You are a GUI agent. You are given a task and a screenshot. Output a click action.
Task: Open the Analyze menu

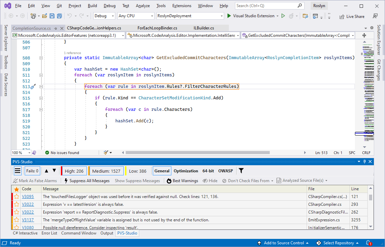(143, 6)
